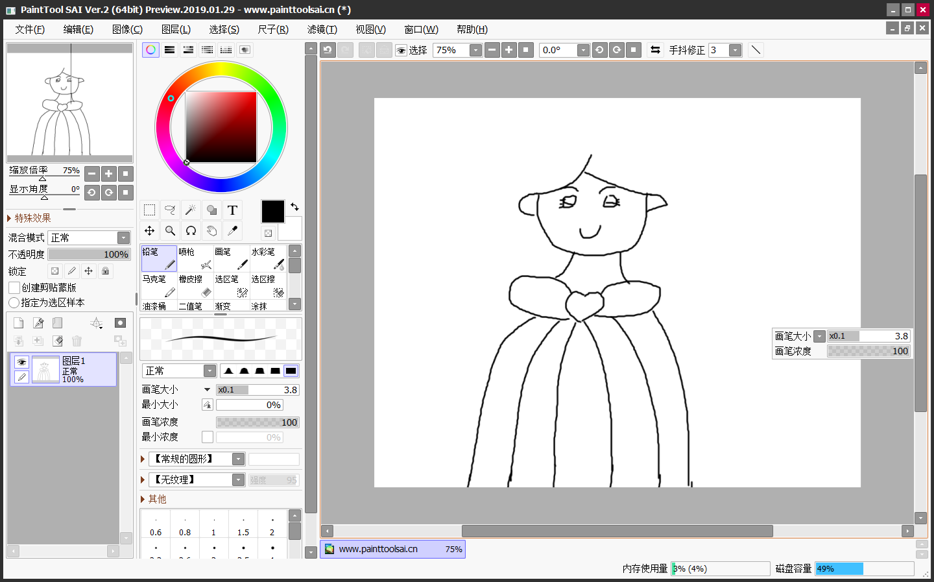Screen dimensions: 934x582
Task: Select the shape tool
Action: click(211, 210)
